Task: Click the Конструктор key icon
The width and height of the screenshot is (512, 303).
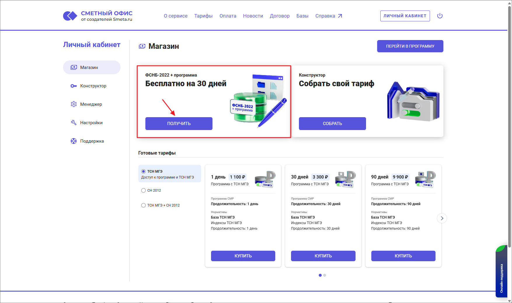Action: tap(74, 86)
